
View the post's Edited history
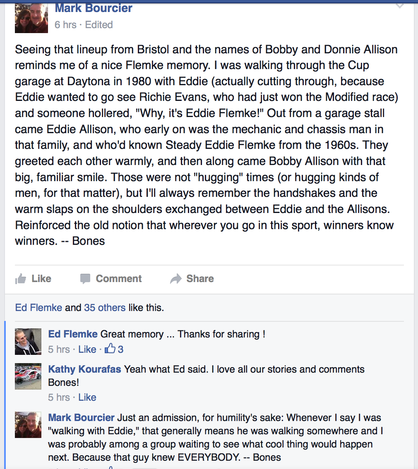pos(99,24)
